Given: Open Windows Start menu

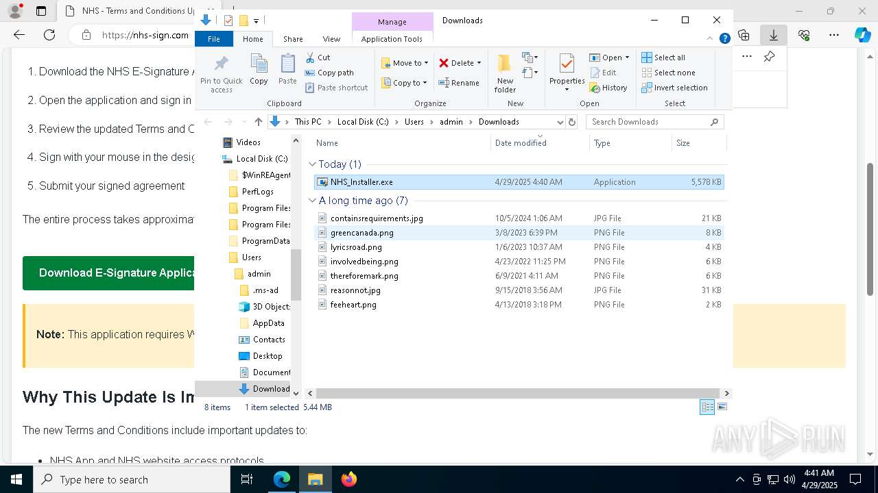Looking at the screenshot, I should pyautogui.click(x=16, y=479).
